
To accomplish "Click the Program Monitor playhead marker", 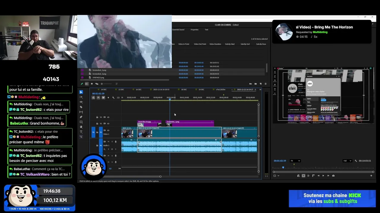I will (283, 167).
